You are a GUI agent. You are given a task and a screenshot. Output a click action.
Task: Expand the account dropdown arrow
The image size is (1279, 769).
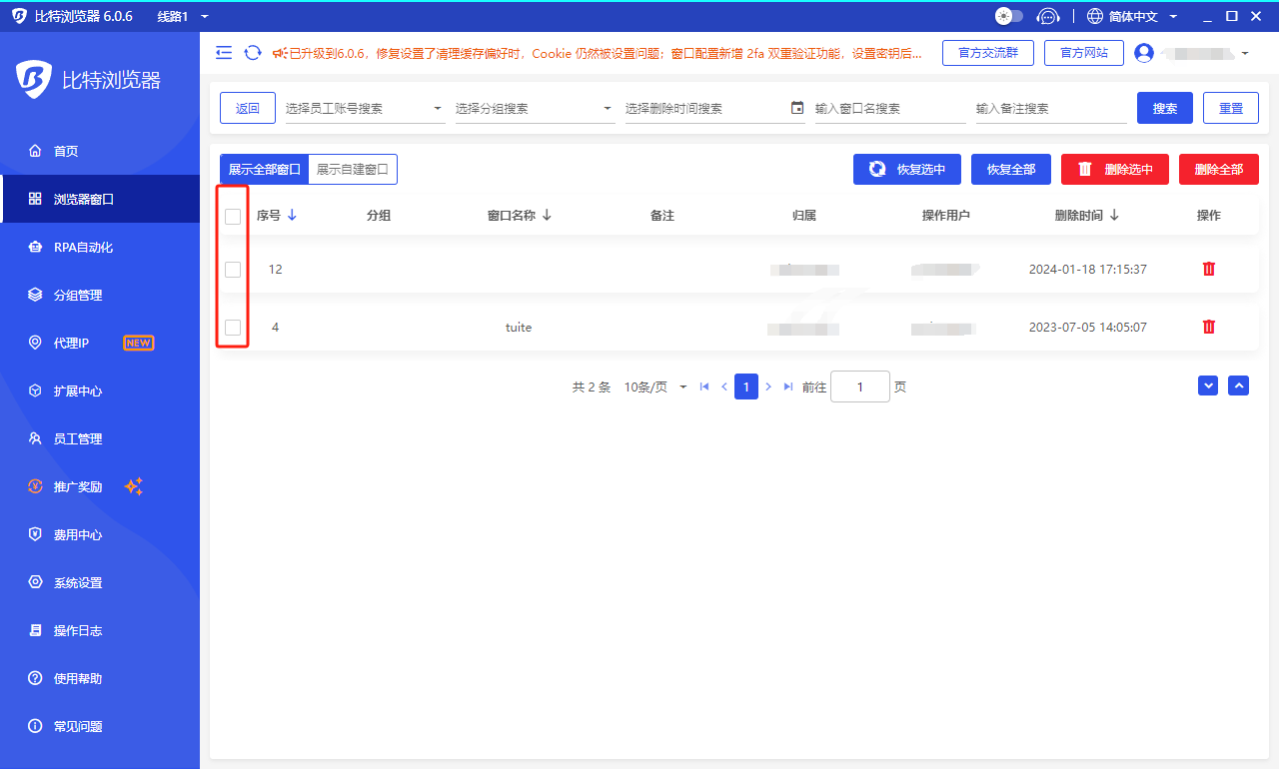1245,53
